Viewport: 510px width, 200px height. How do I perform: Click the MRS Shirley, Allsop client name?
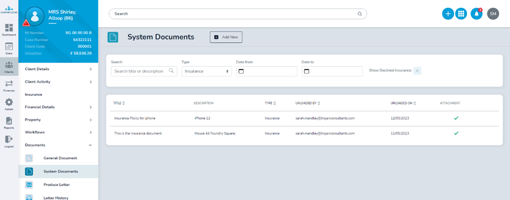point(62,15)
